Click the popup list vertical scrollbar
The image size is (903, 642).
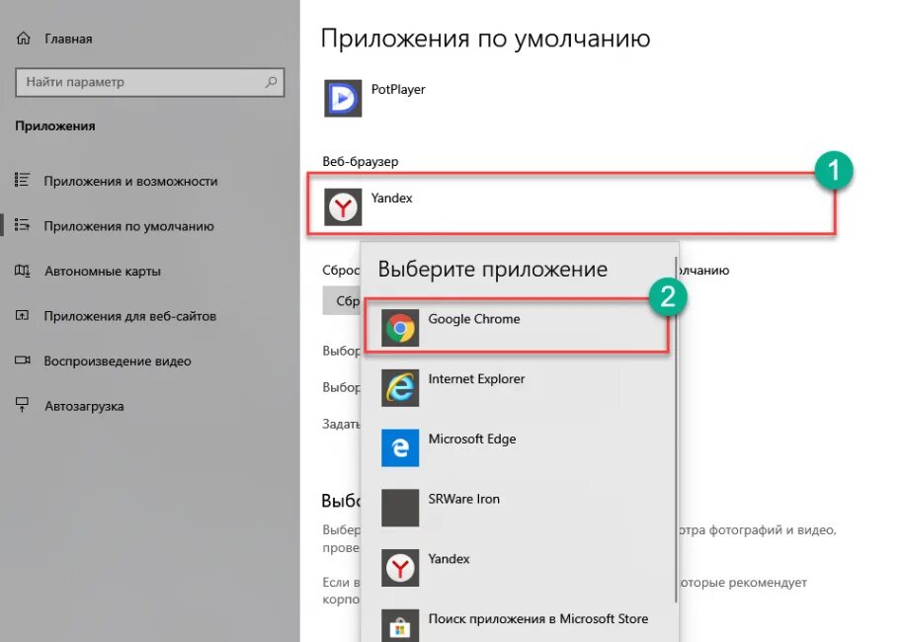[676, 430]
